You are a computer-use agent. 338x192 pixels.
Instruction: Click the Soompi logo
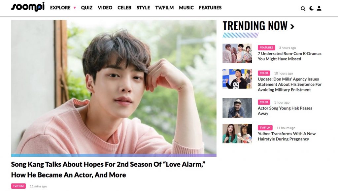28,7
